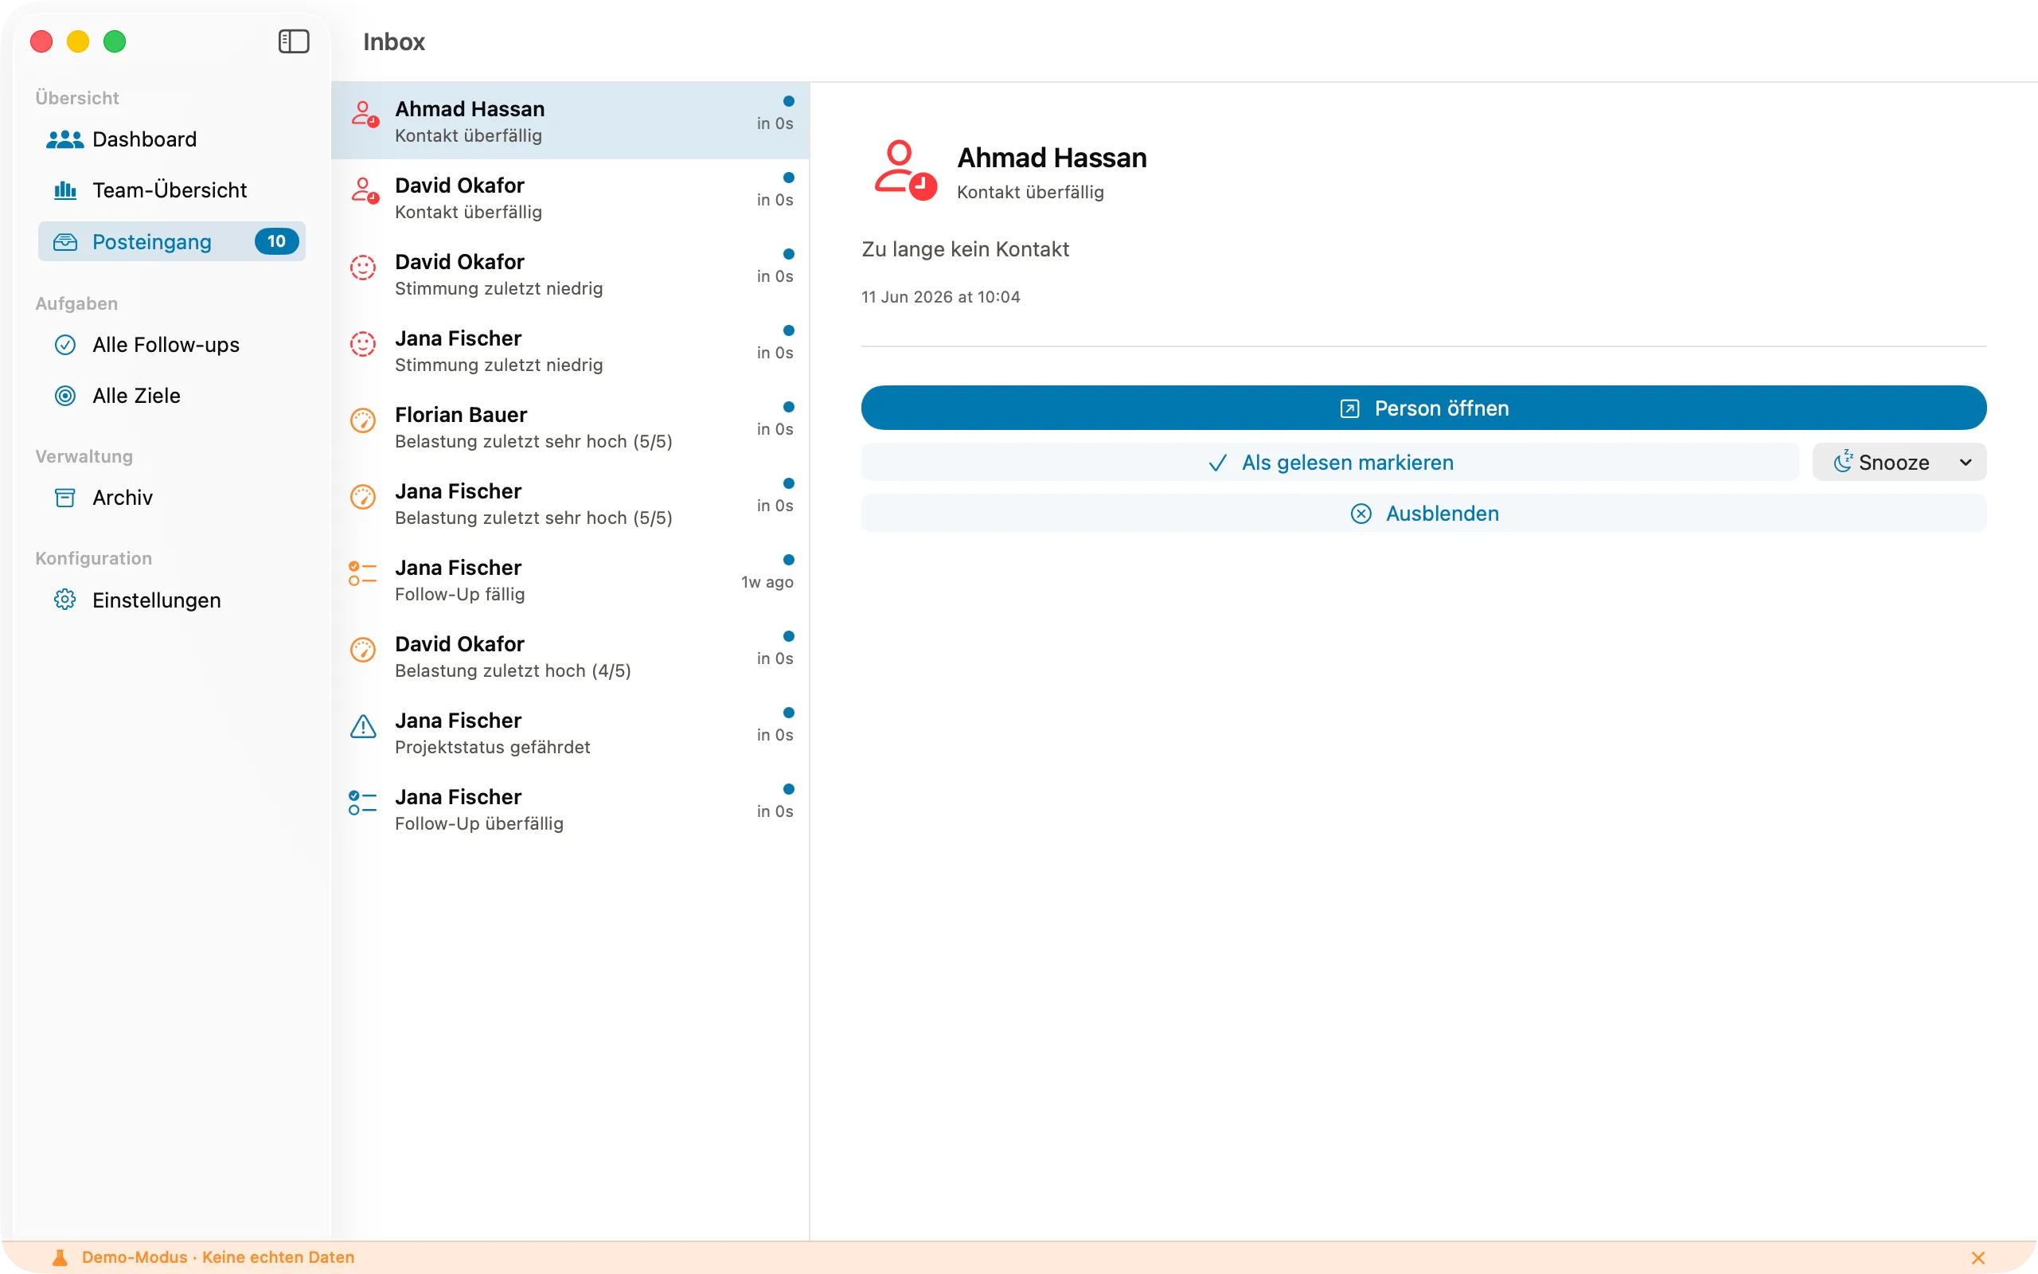Click blue checklist icon on Follow-Up überfällig row
2038x1274 pixels.
[x=363, y=802]
